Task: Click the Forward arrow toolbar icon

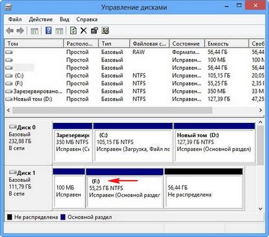Action: tap(20, 31)
